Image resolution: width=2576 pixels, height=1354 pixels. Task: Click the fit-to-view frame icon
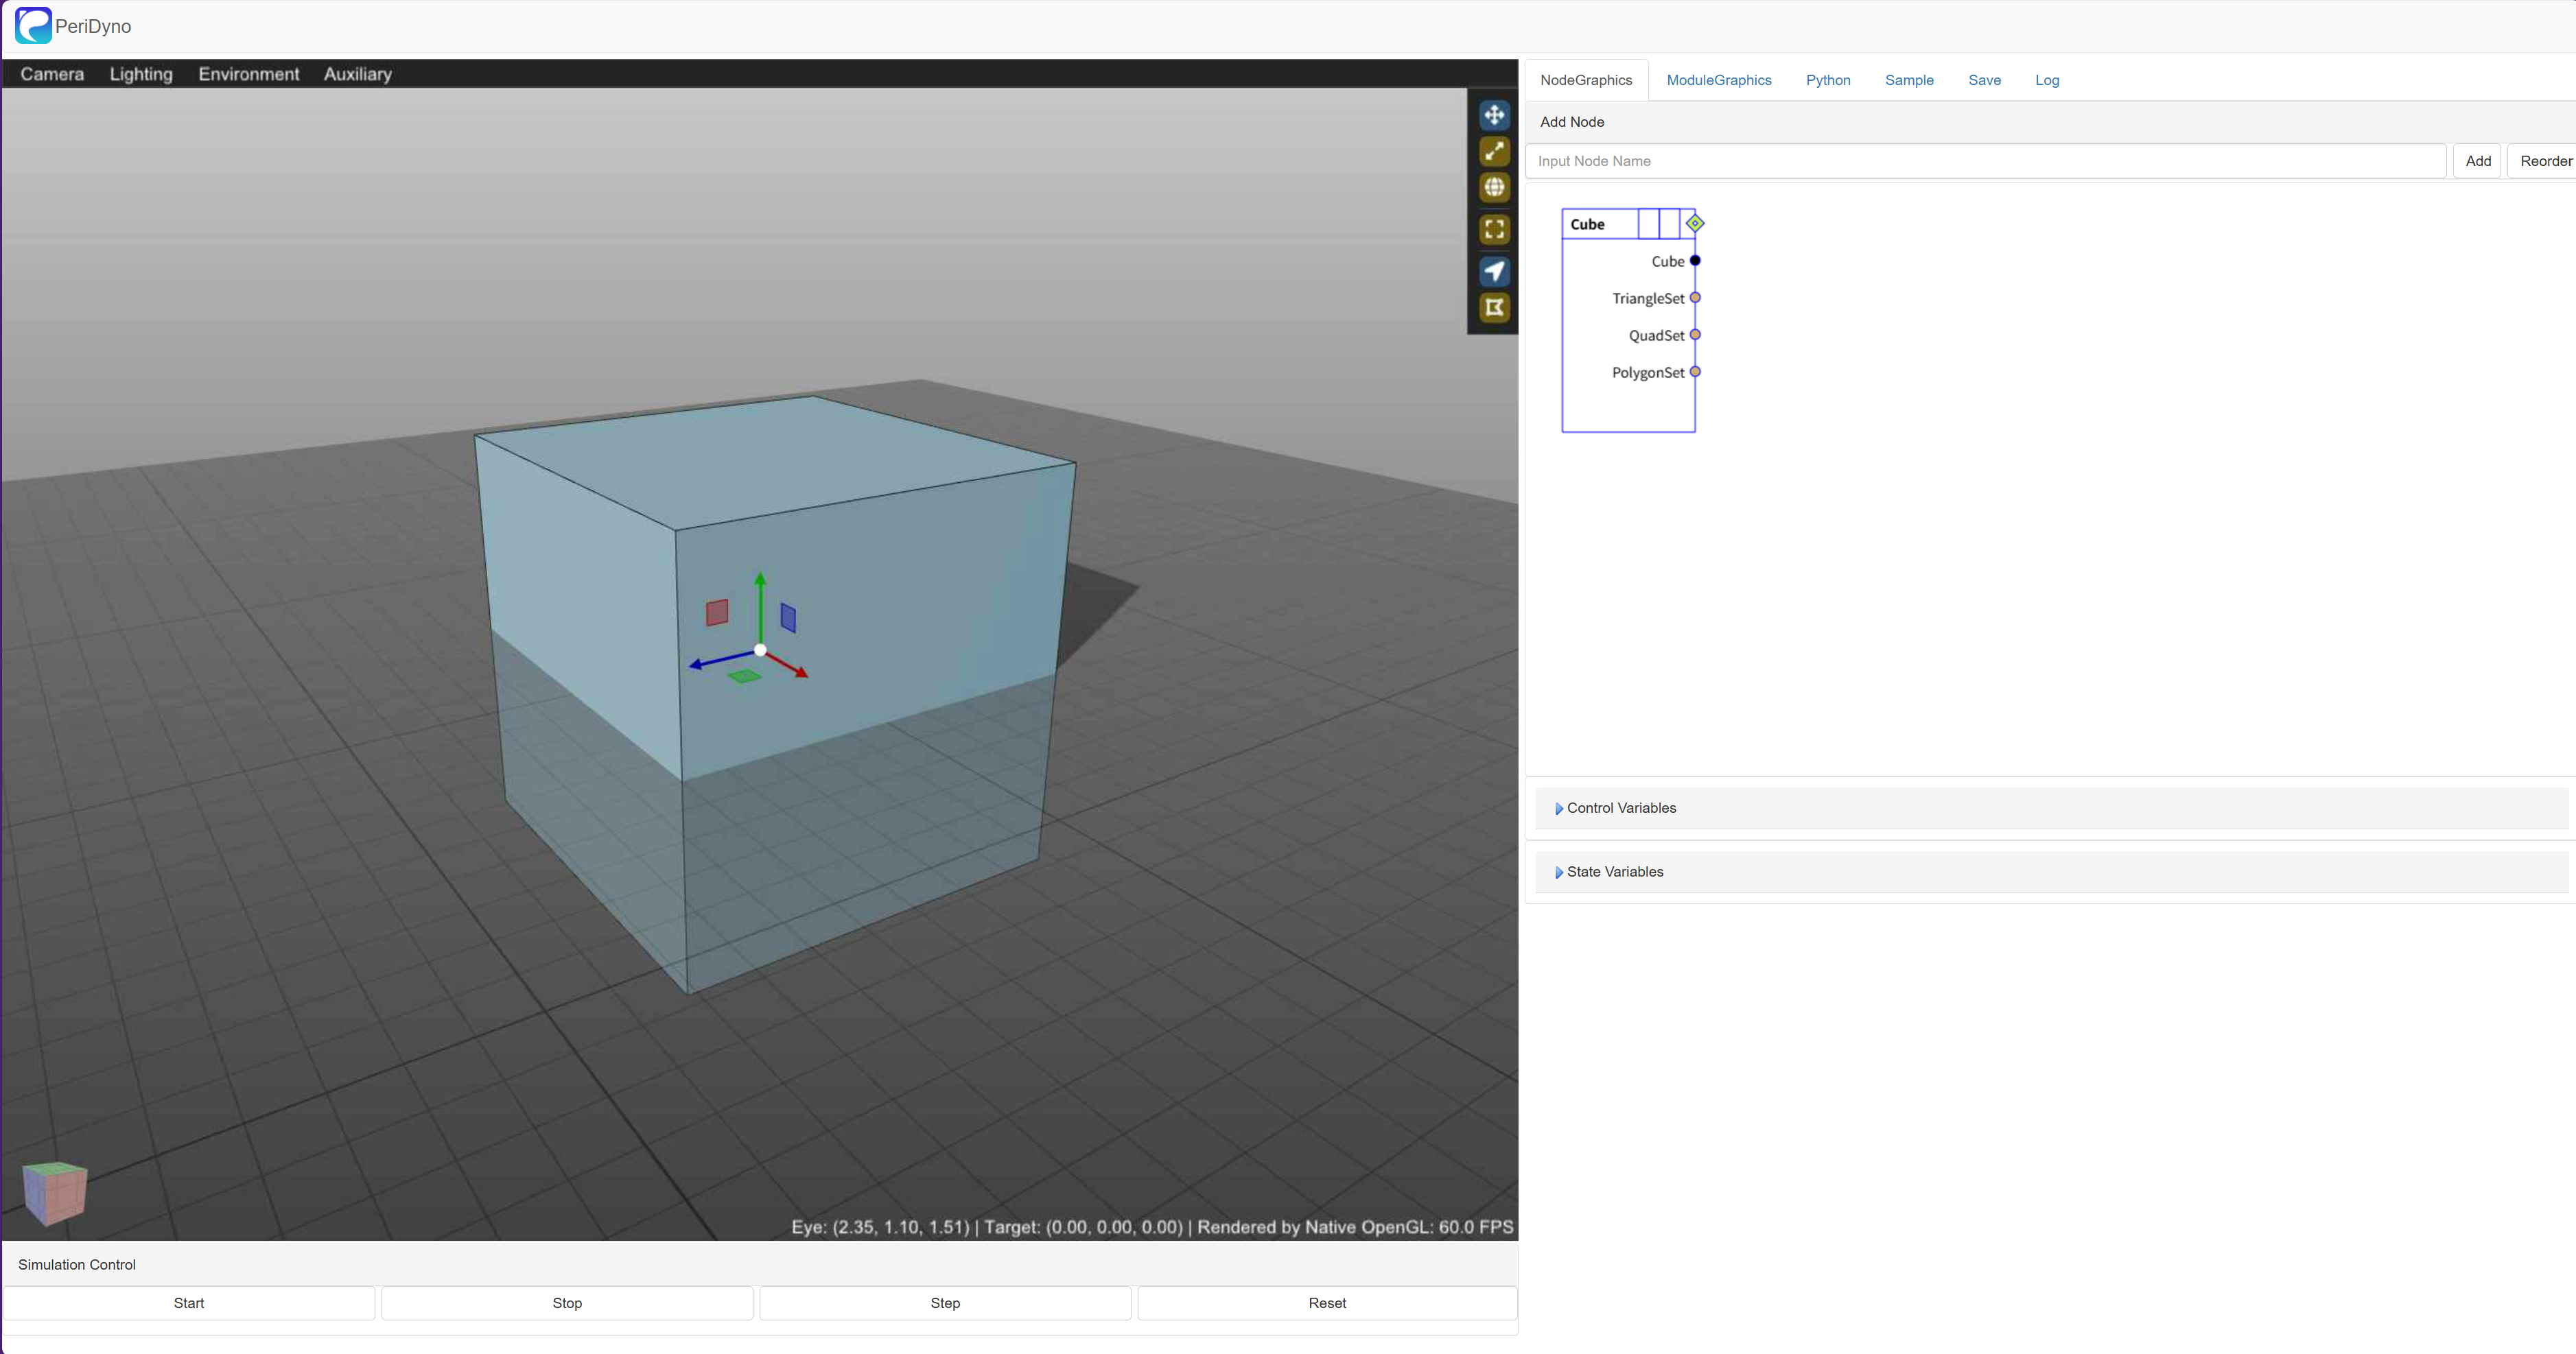pyautogui.click(x=1494, y=229)
